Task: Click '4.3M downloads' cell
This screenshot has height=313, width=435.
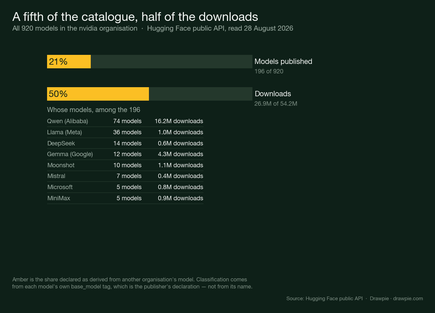Action: pos(181,154)
